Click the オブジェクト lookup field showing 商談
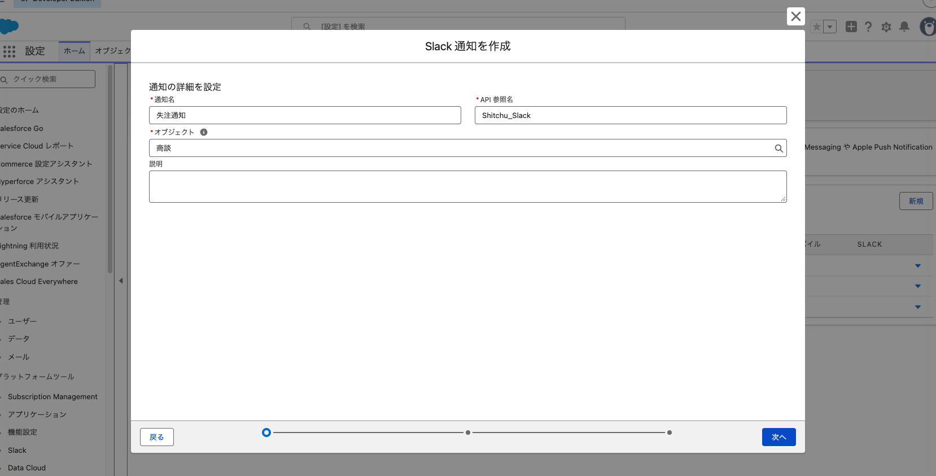 click(x=468, y=148)
